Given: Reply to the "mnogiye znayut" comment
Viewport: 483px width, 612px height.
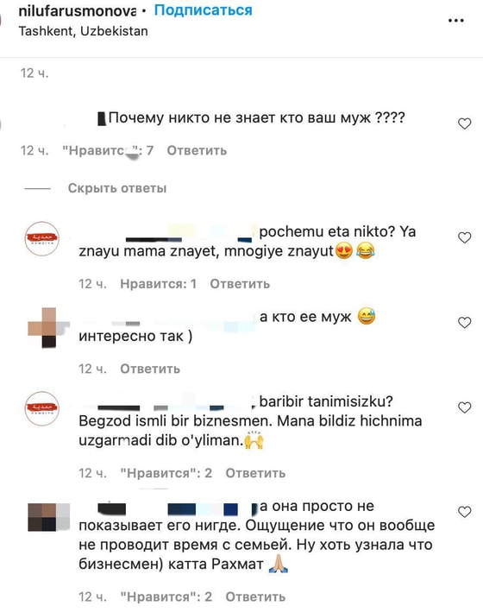Looking at the screenshot, I should [x=240, y=284].
